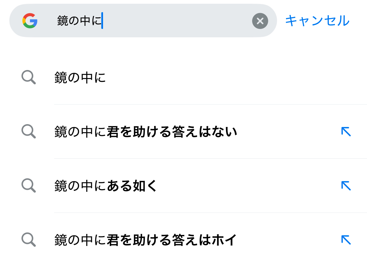Screen dimensions: 367x262
Task: Choose suggestion 鏡の中に君を助ける答えはない
Action: coord(145,132)
